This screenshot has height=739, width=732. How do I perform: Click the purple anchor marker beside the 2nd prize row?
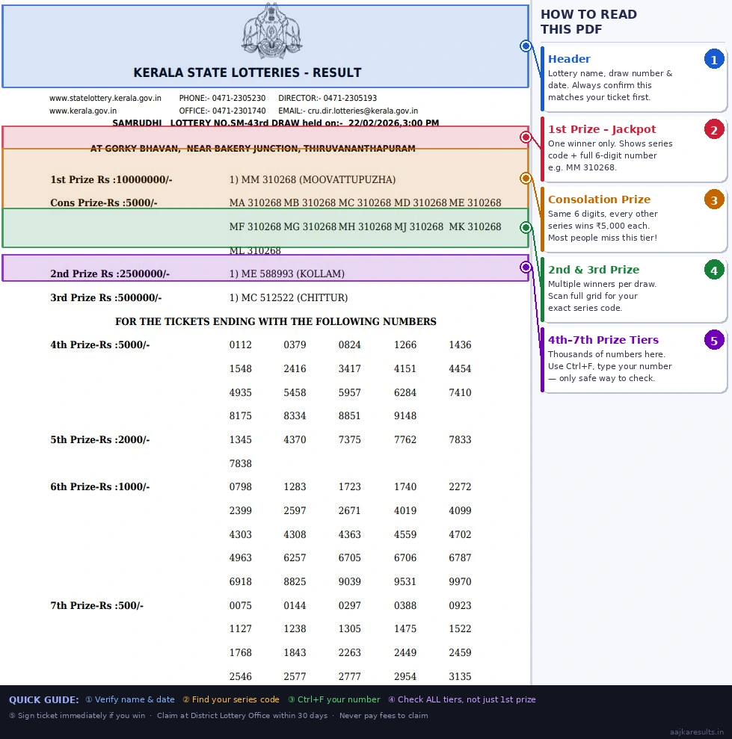(526, 266)
